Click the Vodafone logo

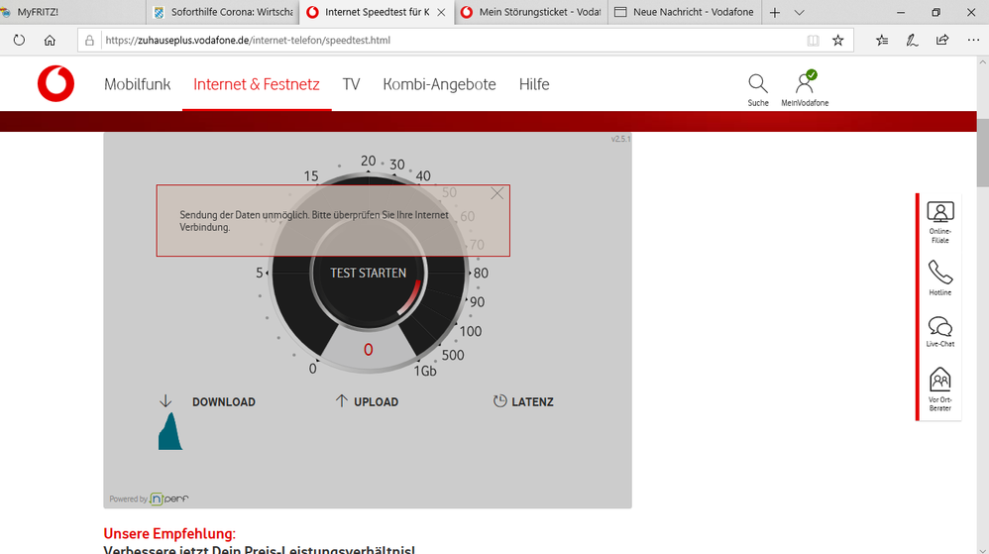pyautogui.click(x=56, y=83)
